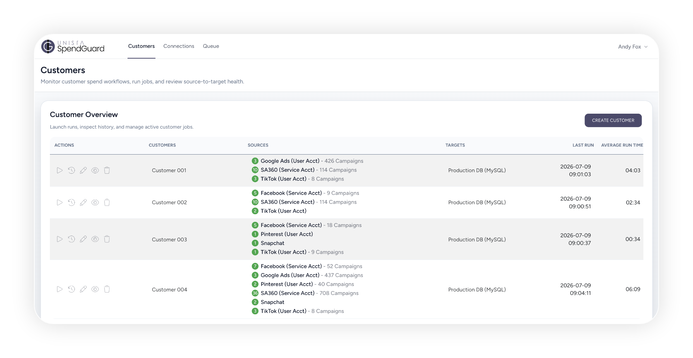Edit Customer 001 with the pencil icon
The height and width of the screenshot is (358, 693).
tap(83, 170)
